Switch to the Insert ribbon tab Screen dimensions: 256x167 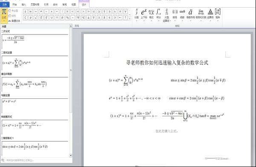pyautogui.click(x=24, y=5)
